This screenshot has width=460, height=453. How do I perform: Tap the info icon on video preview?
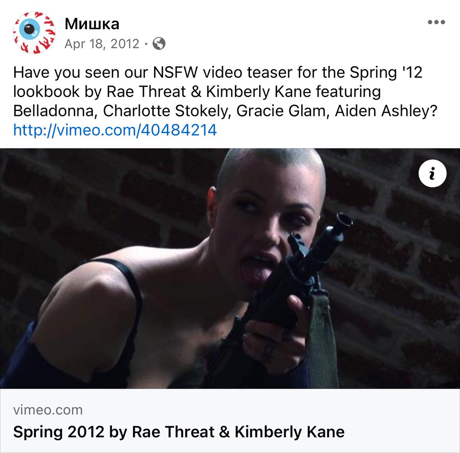[432, 174]
